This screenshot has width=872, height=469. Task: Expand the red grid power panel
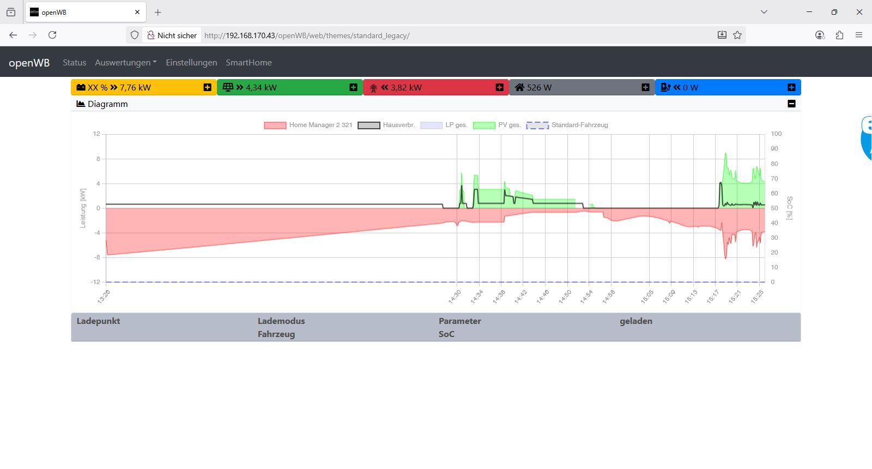click(x=499, y=87)
